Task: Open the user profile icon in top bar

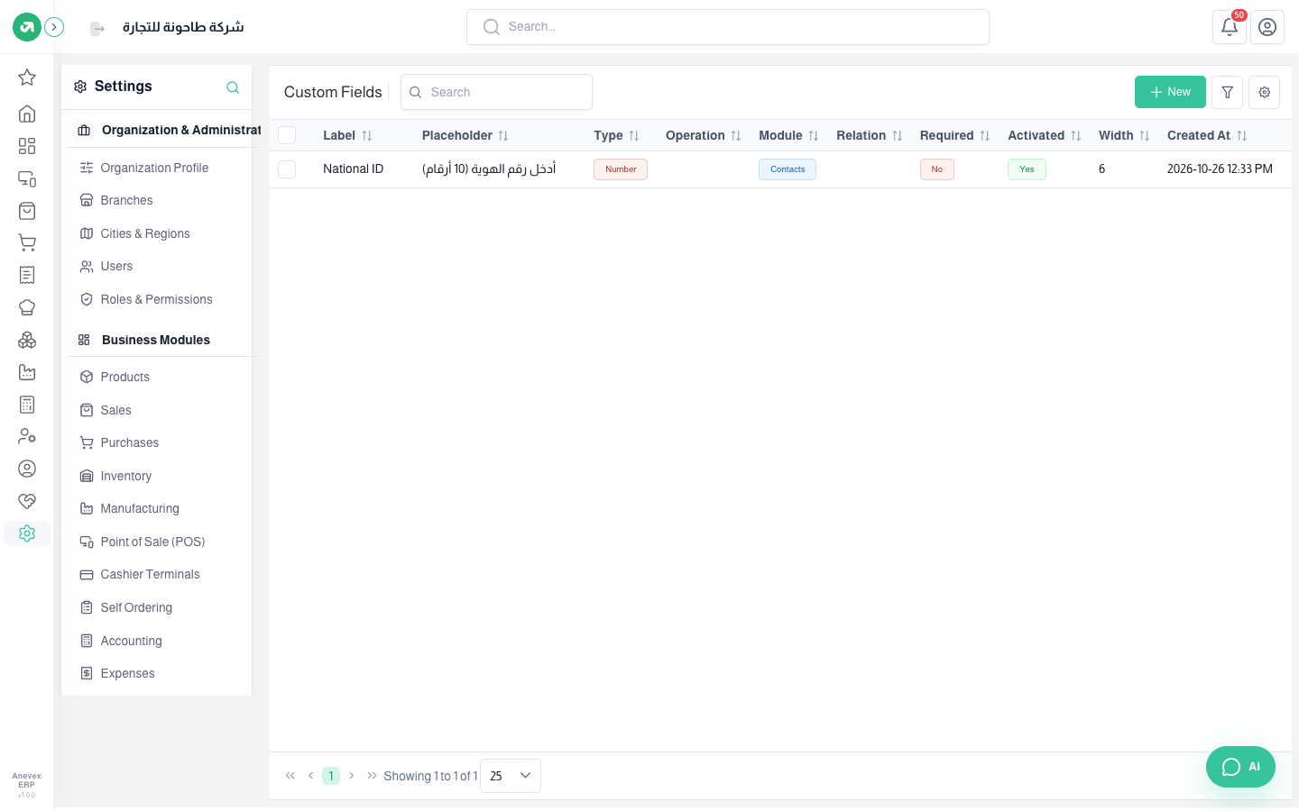Action: (1267, 27)
